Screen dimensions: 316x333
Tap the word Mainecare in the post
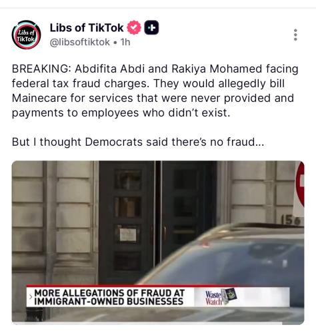pyautogui.click(x=39, y=98)
